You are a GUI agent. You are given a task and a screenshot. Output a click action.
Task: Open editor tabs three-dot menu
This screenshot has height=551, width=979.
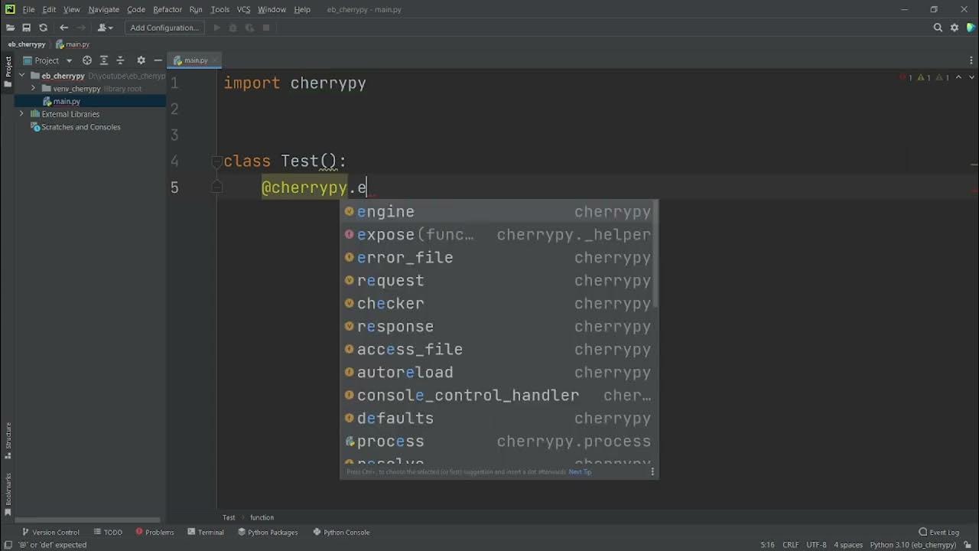[972, 60]
